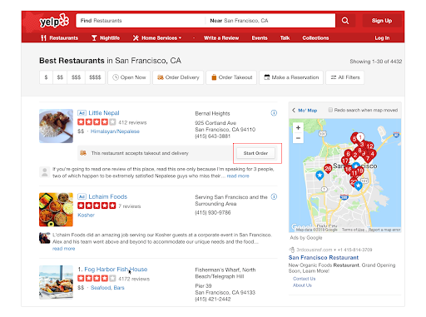Toggle the Open Now filter

point(129,77)
